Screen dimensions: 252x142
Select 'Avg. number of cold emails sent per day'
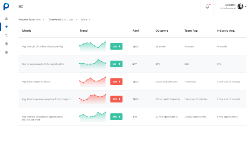coord(42,46)
